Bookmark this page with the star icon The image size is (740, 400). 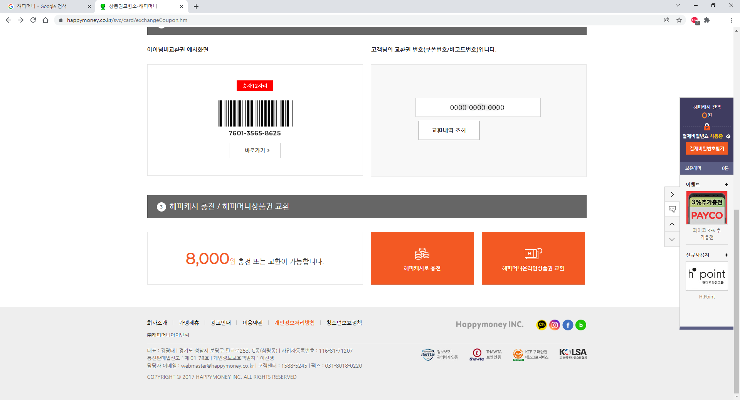679,20
